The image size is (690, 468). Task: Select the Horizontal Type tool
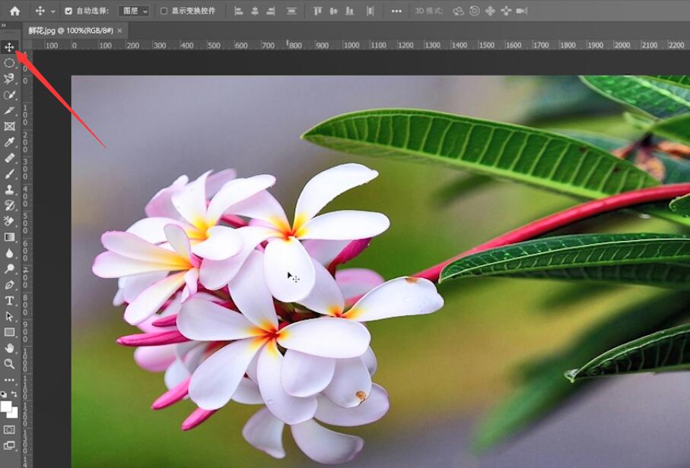[9, 301]
